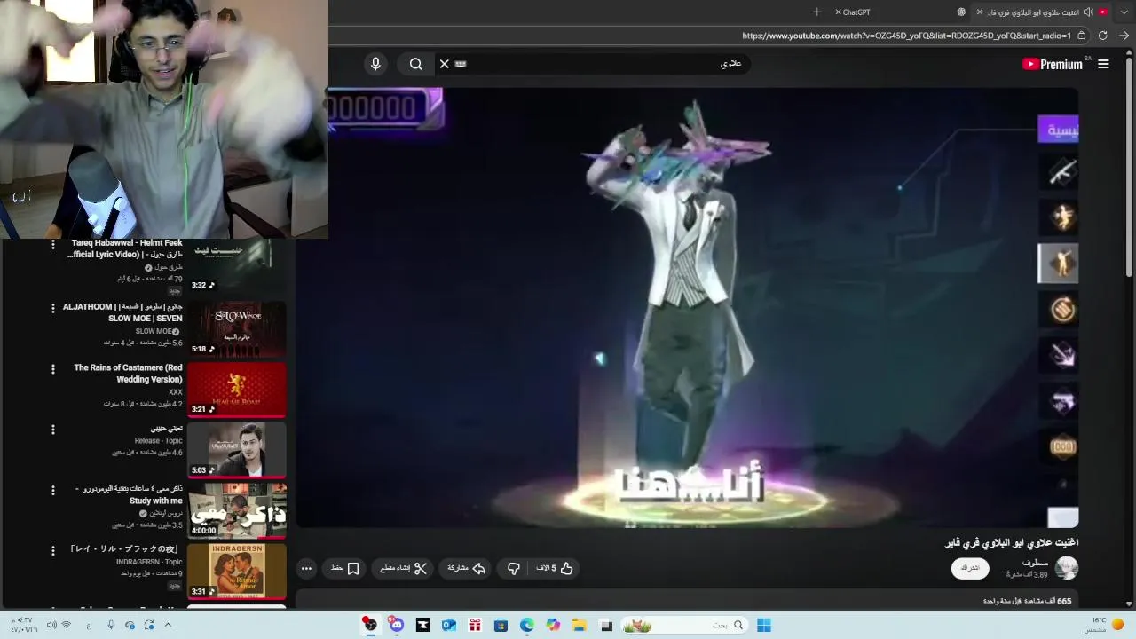Open a new browser tab with plus
Screen dimensions: 1136x639
point(816,12)
